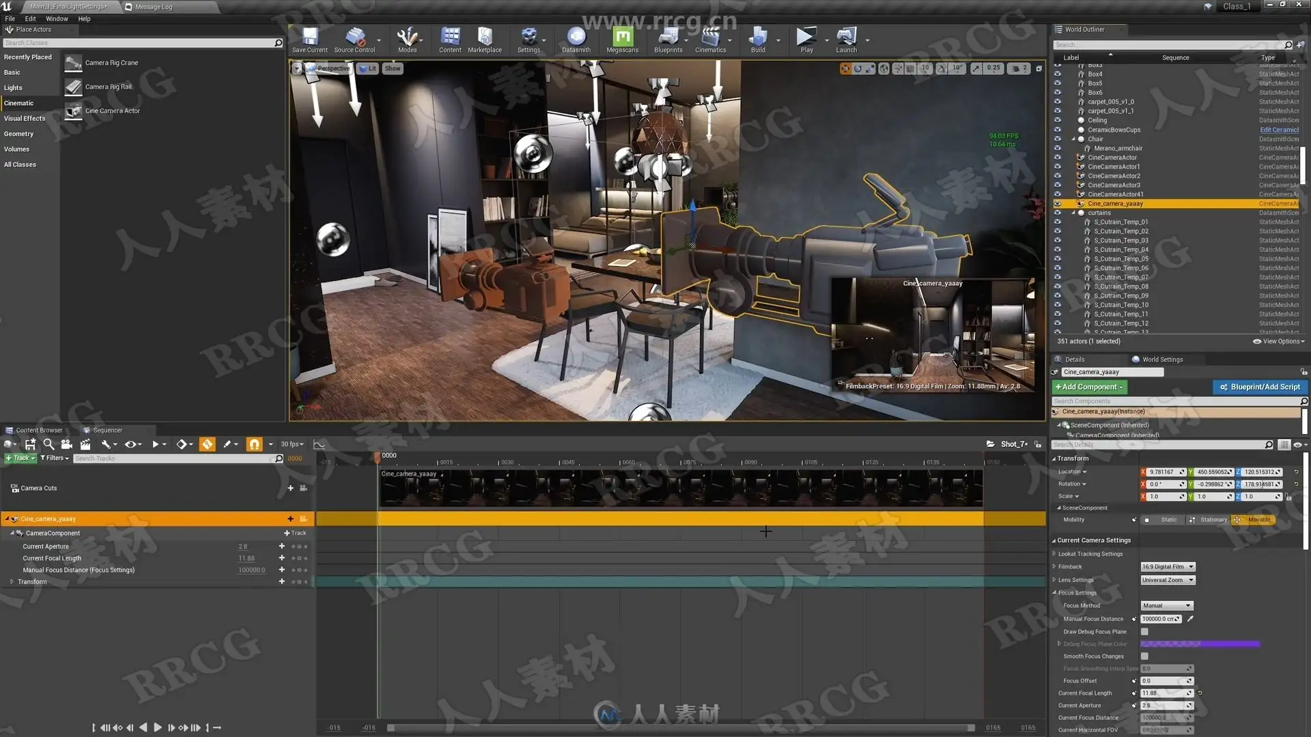
Task: Open the Focus Method Manual dropdown
Action: pyautogui.click(x=1166, y=606)
